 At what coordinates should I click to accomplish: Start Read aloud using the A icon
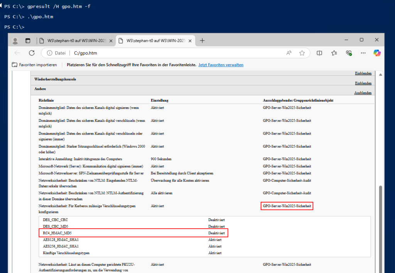[x=289, y=53]
